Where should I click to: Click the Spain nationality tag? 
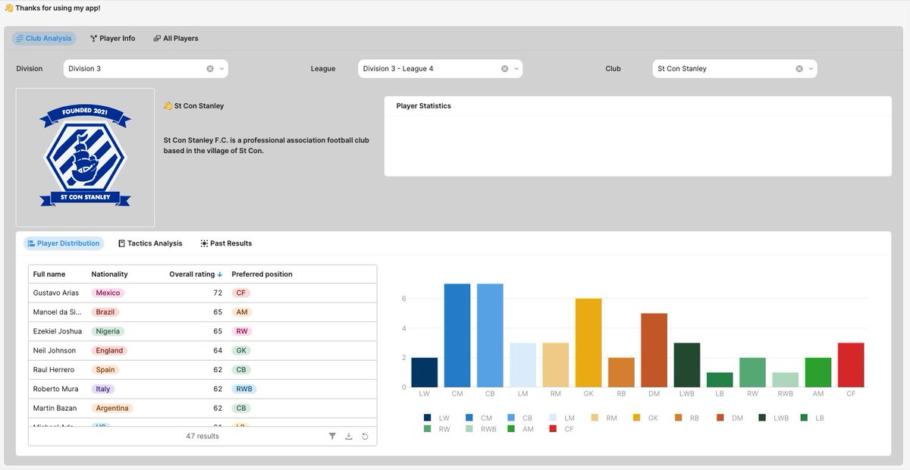point(105,370)
